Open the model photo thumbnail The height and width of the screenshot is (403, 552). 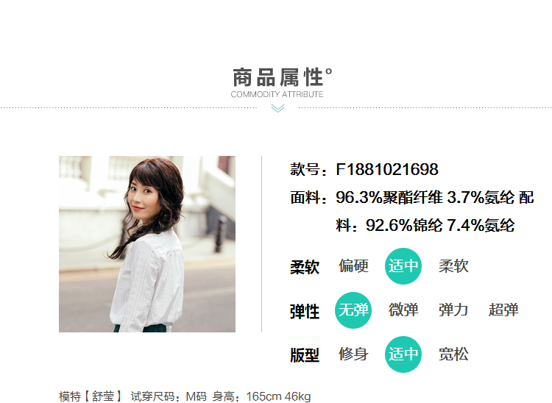tap(147, 244)
